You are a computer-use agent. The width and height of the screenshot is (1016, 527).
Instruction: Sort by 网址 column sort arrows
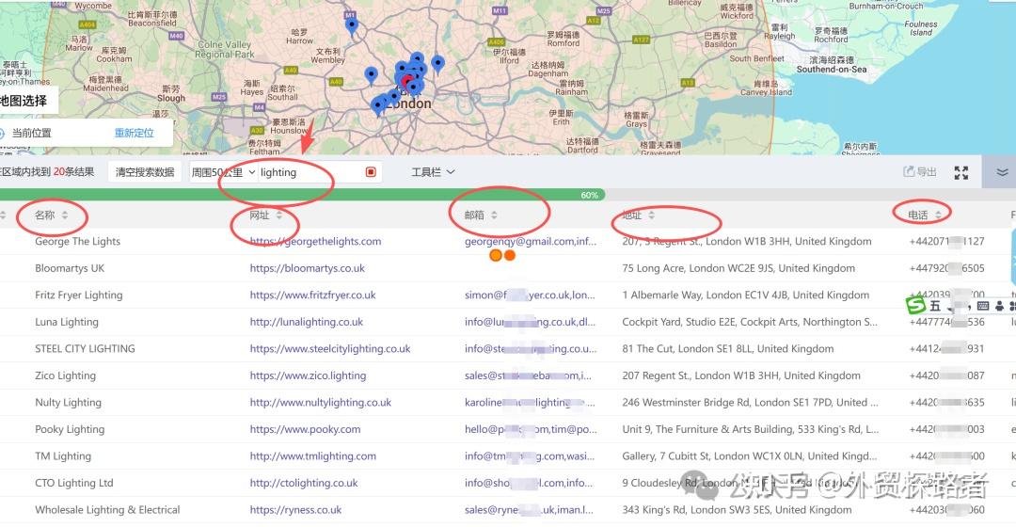coord(279,216)
